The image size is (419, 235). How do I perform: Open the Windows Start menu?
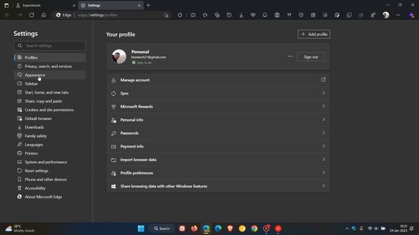pos(141,228)
